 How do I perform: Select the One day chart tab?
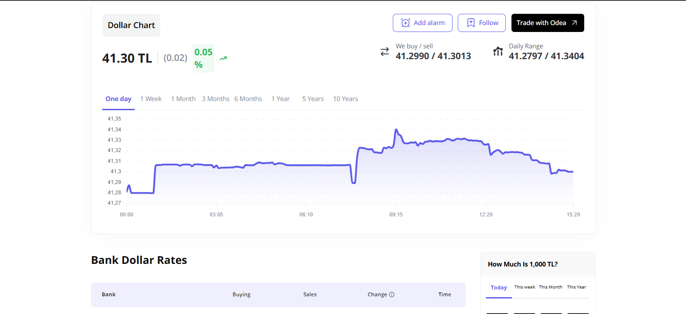pos(118,99)
